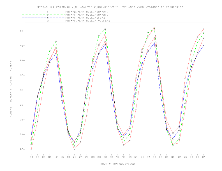Click x-axis forecast hour label 15
222x171 pixels.
pyautogui.click(x=62, y=157)
